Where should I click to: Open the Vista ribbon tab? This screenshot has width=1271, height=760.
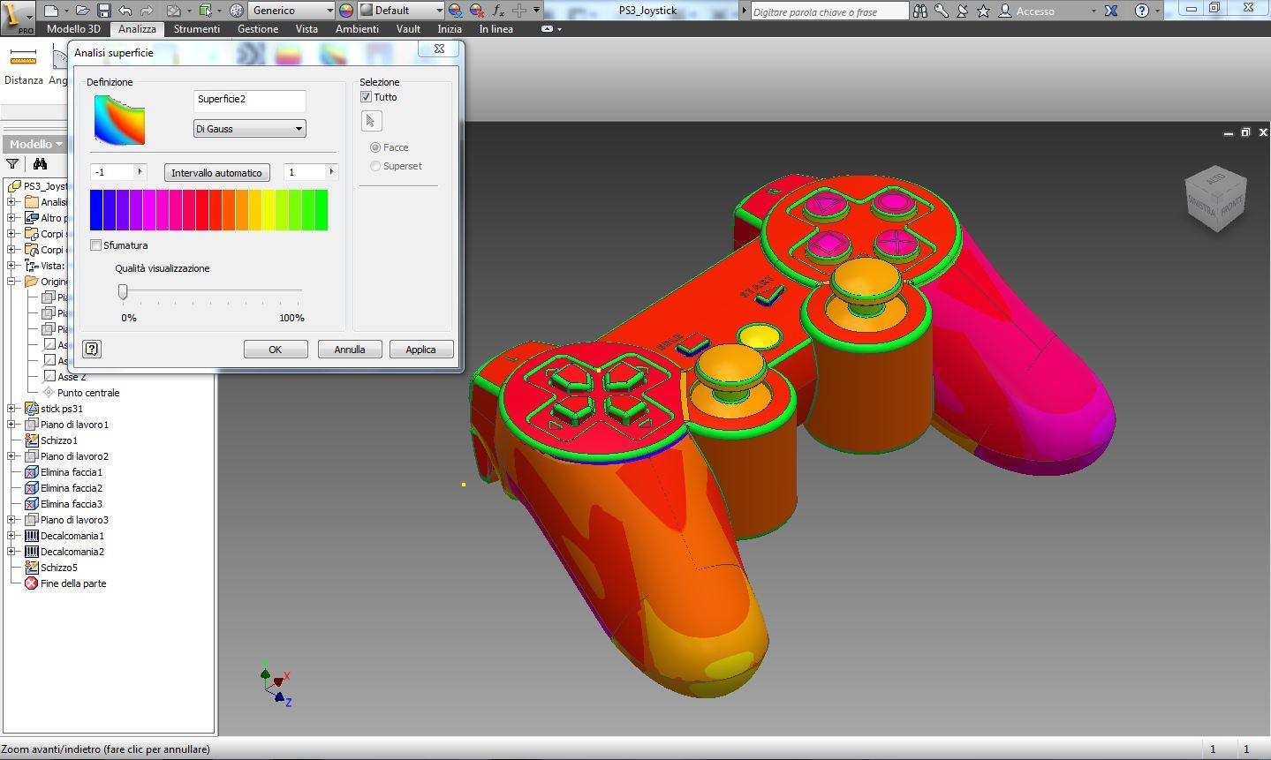point(306,28)
